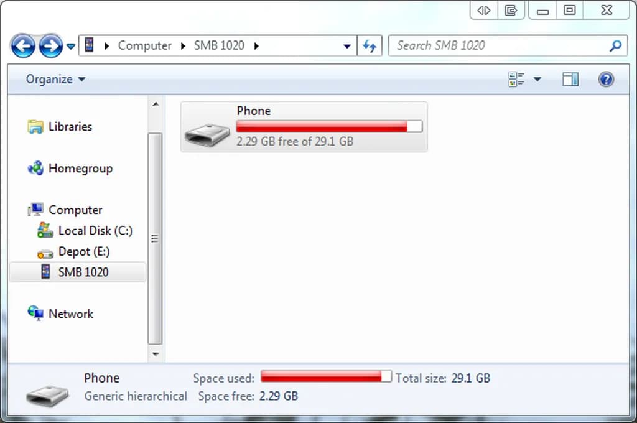Screen dimensions: 637x423
Task: Change the view with the views icon
Action: tap(516, 79)
